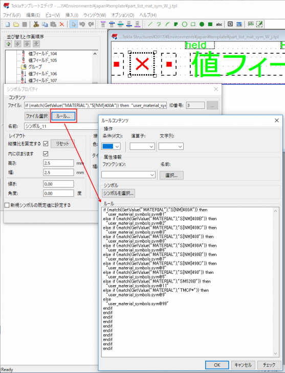Open the ファイル(F) menu
285x373 pixels.
(x=12, y=15)
